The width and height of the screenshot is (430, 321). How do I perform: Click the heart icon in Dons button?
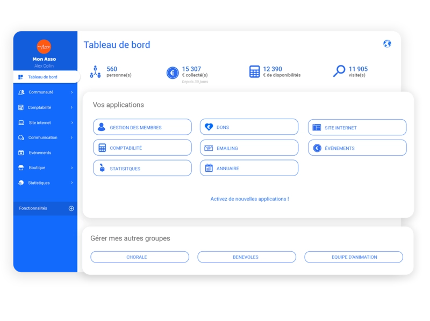(x=209, y=127)
